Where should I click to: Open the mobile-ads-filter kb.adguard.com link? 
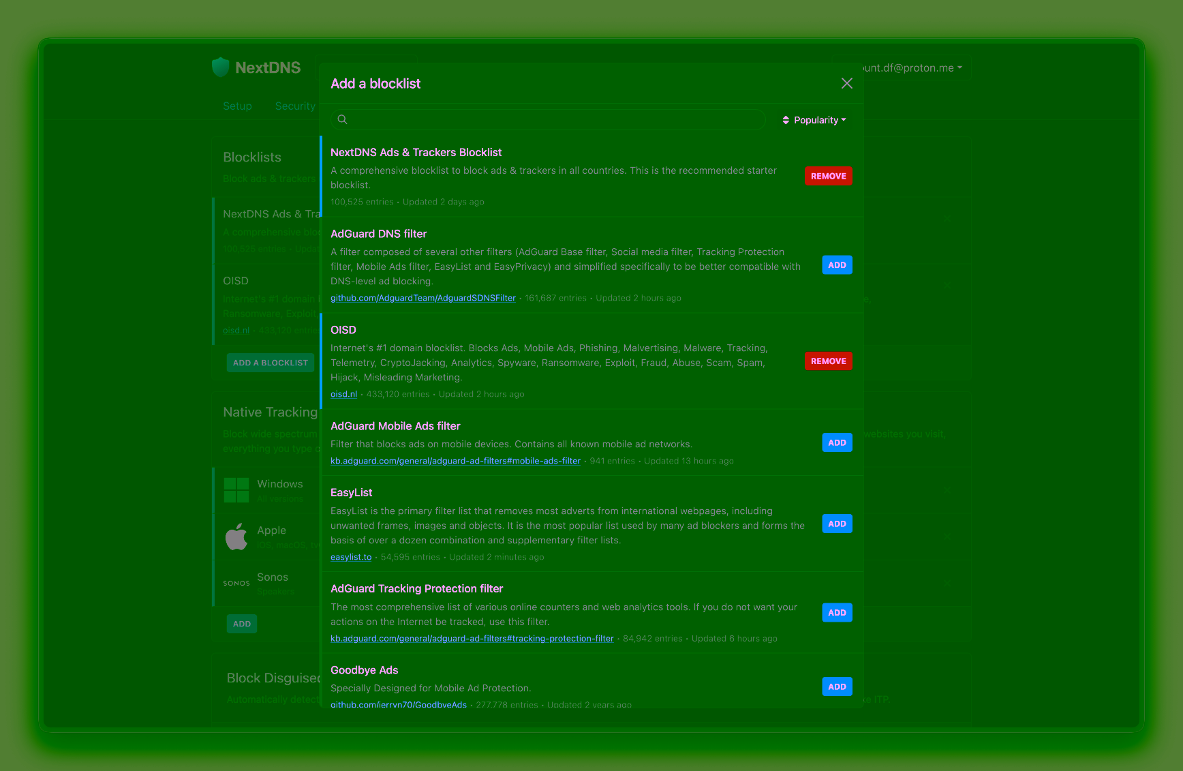pos(455,461)
